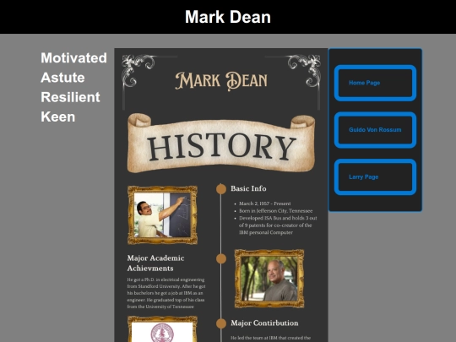Open framed photo of Dean at chalkboard
The width and height of the screenshot is (456, 342).
tap(163, 215)
